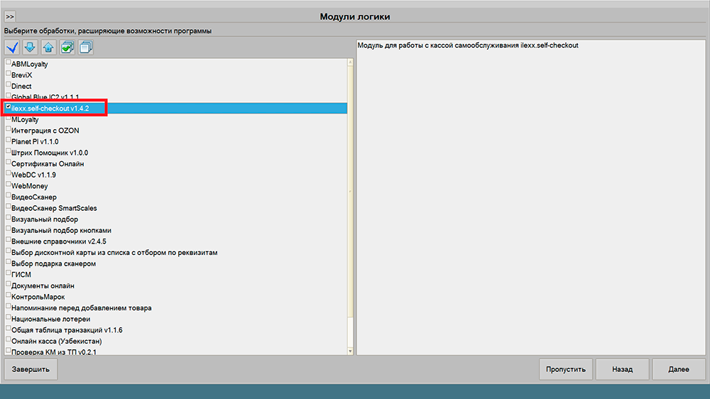Tick the ГИСМ checkbox
The height and width of the screenshot is (399, 710).
[x=8, y=273]
